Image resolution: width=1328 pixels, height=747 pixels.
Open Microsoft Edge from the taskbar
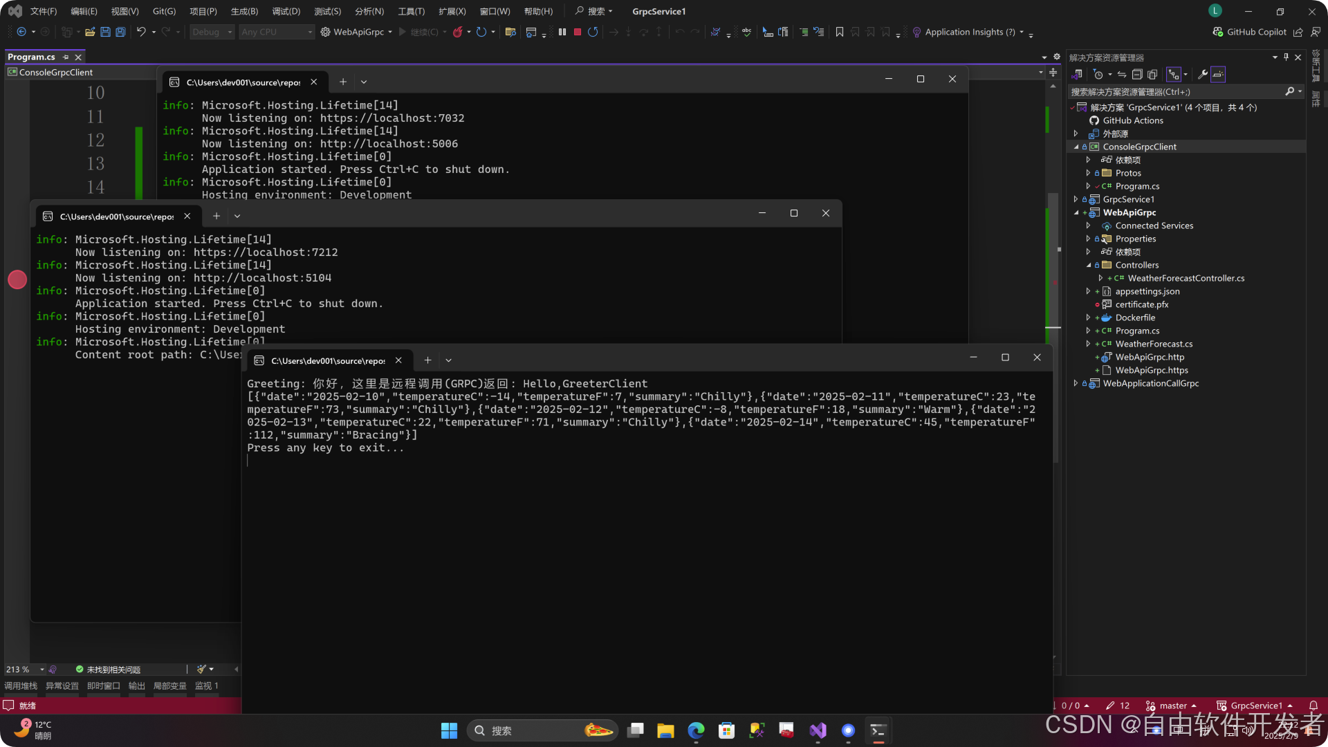[696, 730]
